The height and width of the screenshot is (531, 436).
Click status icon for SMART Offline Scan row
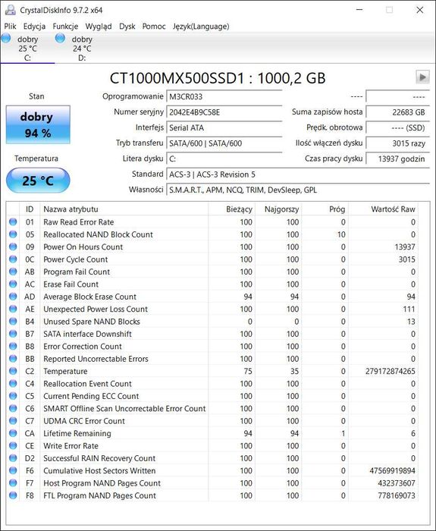coord(13,408)
